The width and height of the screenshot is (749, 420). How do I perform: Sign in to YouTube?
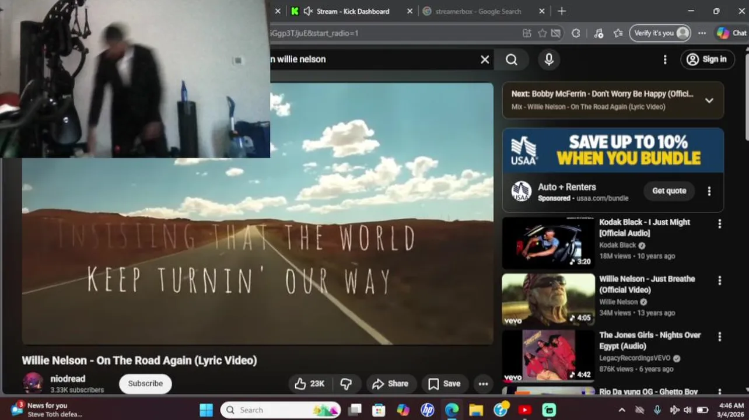pos(707,60)
